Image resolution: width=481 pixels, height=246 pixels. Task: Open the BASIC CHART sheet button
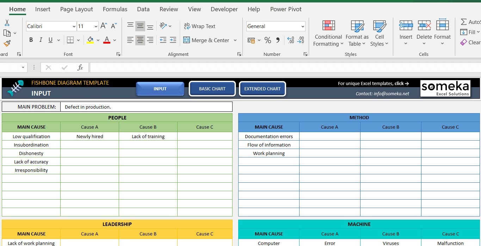point(212,89)
